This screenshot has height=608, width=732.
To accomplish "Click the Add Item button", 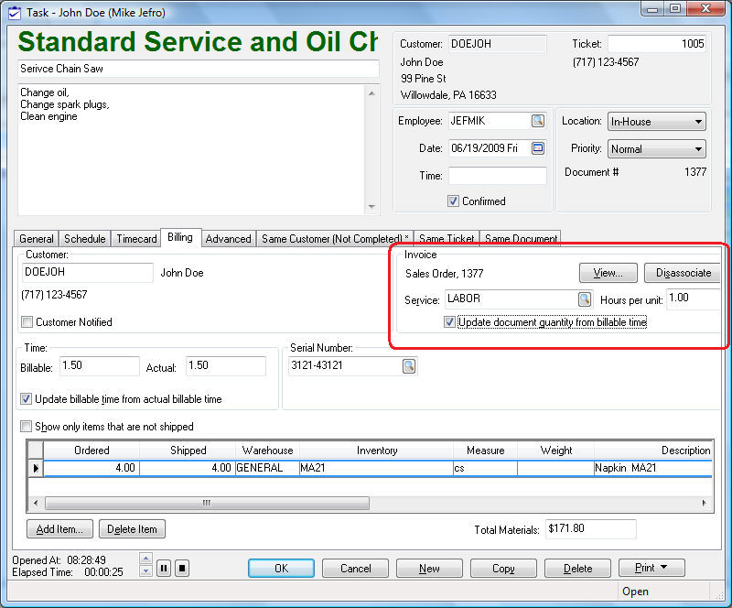I will pos(59,529).
